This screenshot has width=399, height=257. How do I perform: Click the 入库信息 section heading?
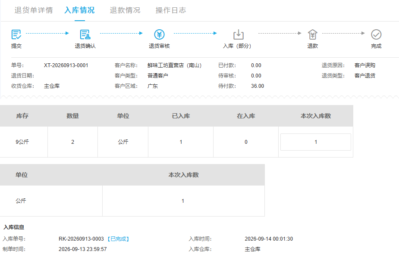14,227
